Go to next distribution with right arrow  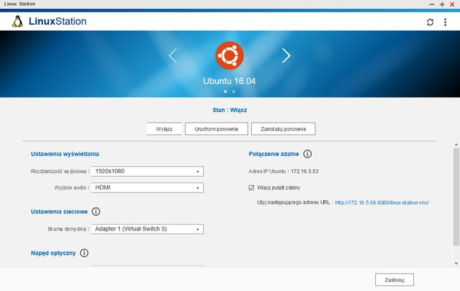pos(286,55)
